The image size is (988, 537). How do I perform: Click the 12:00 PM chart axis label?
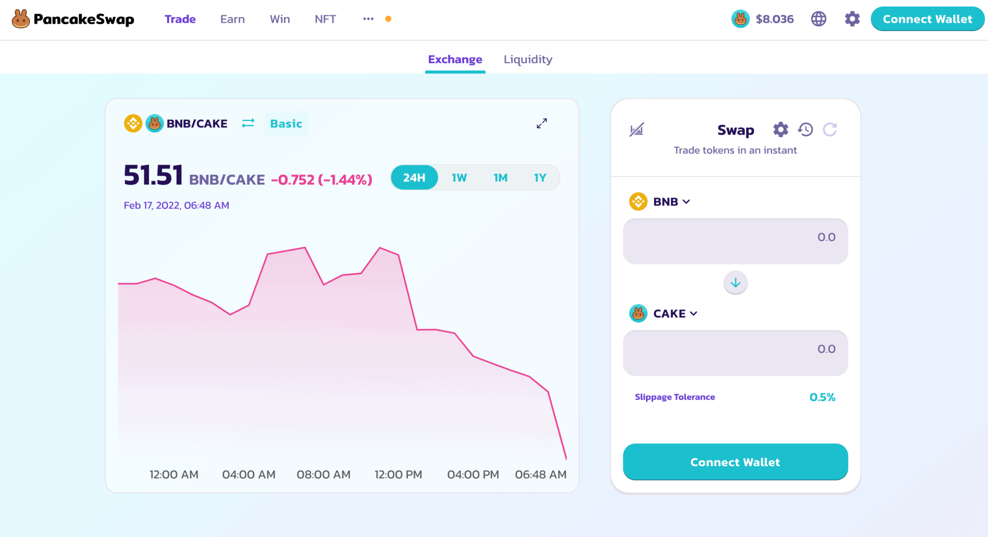[398, 475]
